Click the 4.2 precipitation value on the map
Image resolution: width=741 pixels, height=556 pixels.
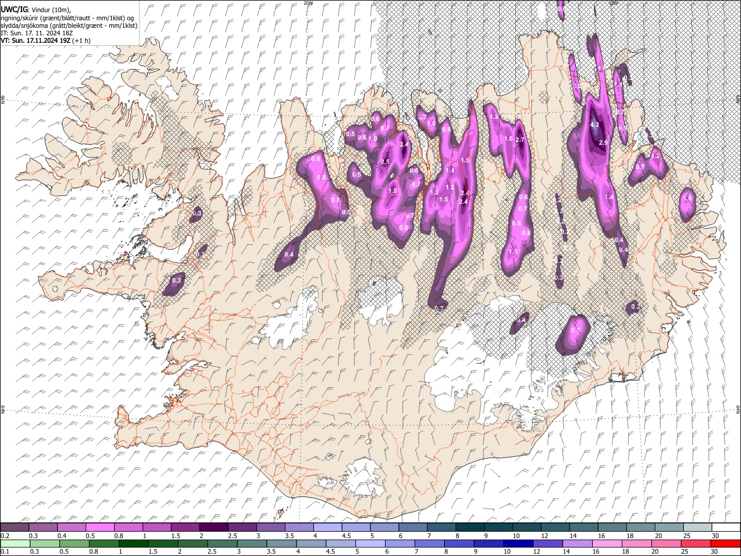tap(595, 125)
